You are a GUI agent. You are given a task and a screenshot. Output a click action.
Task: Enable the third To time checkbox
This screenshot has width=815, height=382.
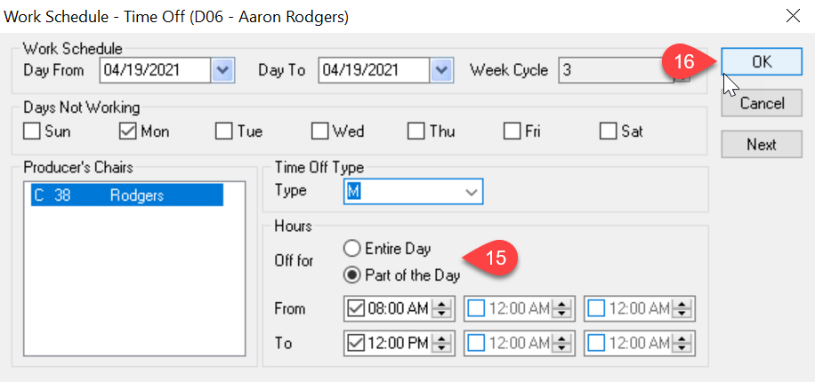pos(597,343)
